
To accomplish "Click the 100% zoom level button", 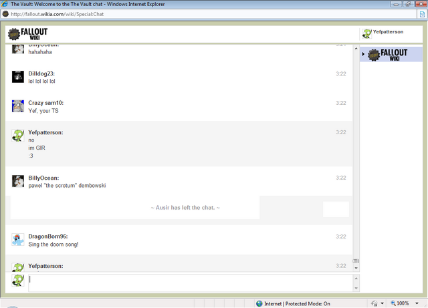I will 400,303.
